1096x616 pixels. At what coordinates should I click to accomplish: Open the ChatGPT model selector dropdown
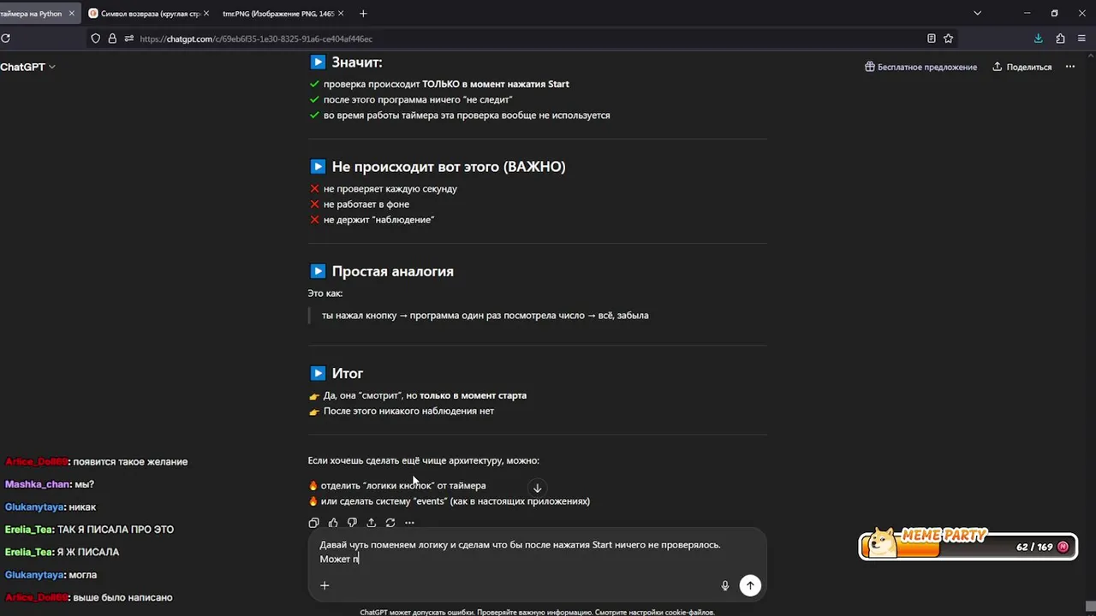coord(27,67)
